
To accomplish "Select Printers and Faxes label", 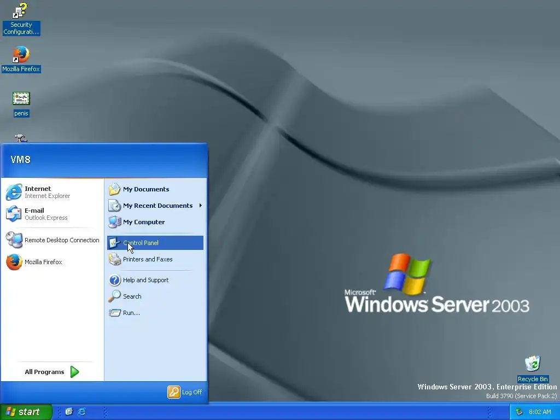I will tap(148, 259).
